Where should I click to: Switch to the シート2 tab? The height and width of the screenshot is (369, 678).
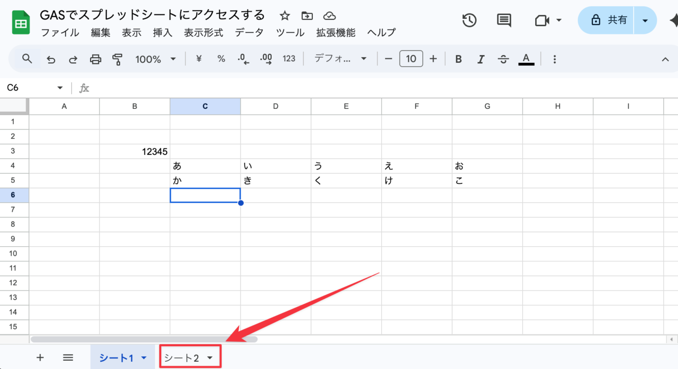click(x=182, y=358)
